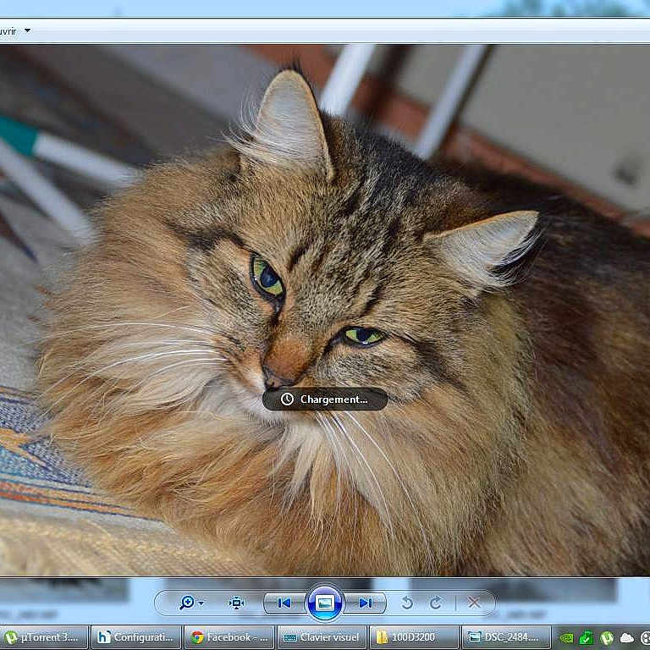Screen dimensions: 650x650
Task: Click the cloud icon in system tray
Action: 627,637
